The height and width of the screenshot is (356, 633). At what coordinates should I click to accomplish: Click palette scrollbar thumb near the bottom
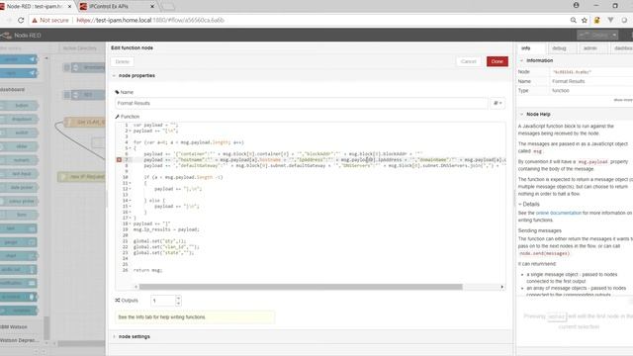(x=46, y=327)
